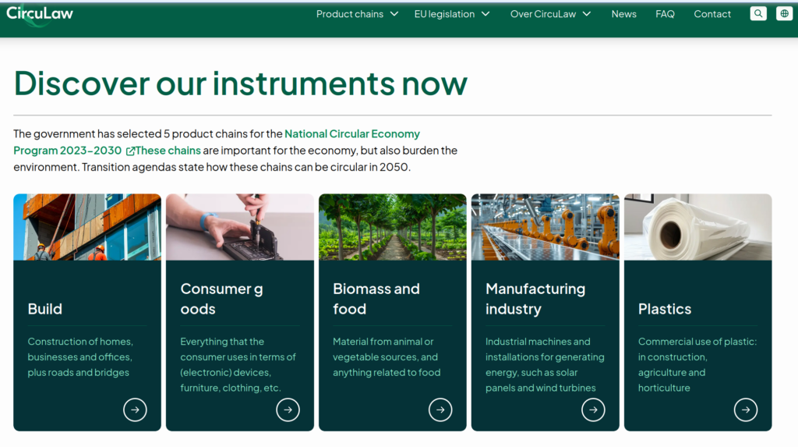Open the News menu item

623,14
